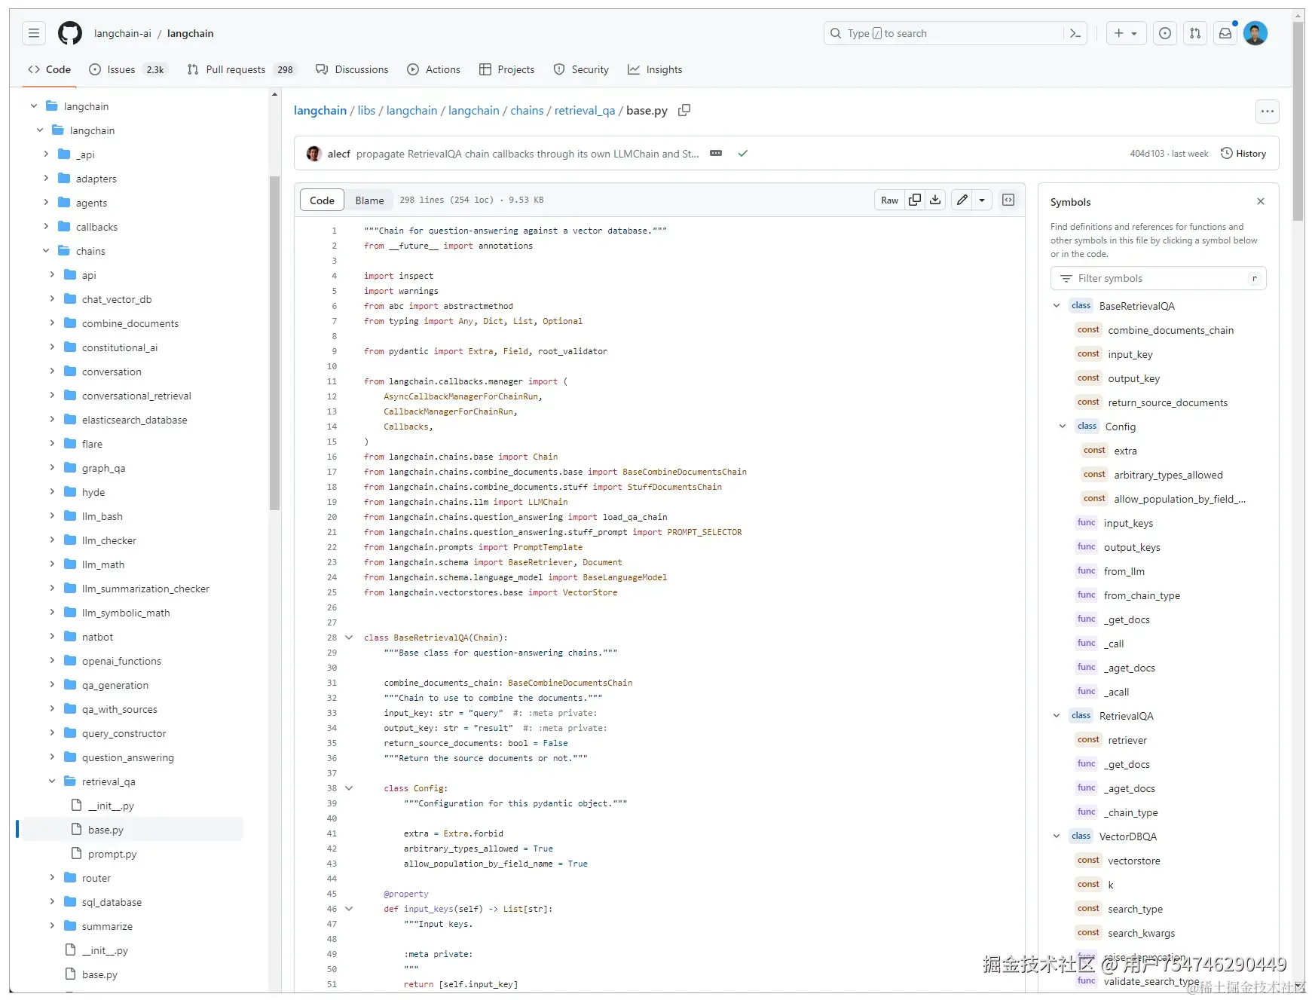Fold the BaseRetrievalQA class code at line 28
The height and width of the screenshot is (1000, 1312).
tap(349, 638)
